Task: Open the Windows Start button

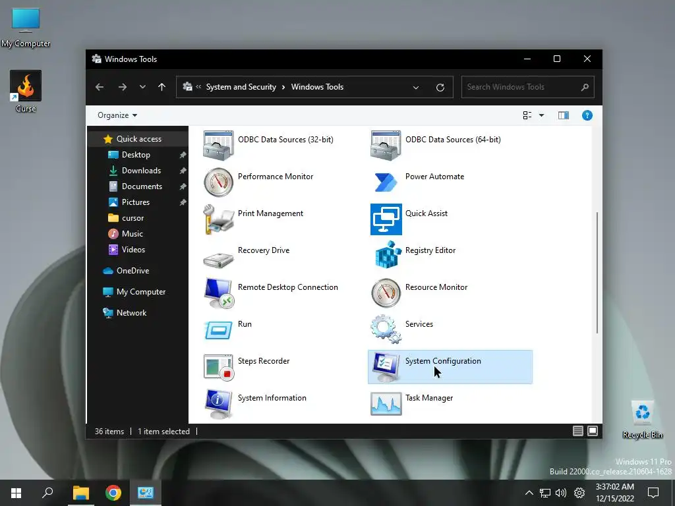Action: point(16,493)
